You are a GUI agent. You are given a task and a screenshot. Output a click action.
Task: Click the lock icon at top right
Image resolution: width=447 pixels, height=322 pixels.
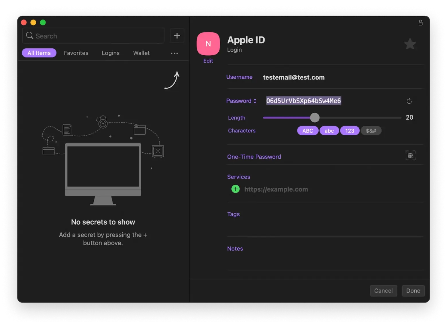420,23
